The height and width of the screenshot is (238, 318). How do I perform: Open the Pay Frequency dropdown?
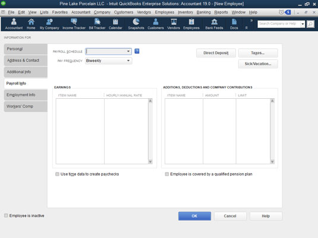click(x=128, y=61)
